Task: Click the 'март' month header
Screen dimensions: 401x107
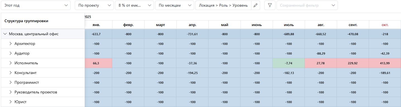Action: tap(160, 25)
